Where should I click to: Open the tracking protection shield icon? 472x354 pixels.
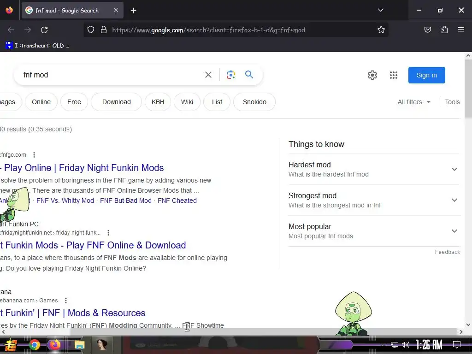91,30
